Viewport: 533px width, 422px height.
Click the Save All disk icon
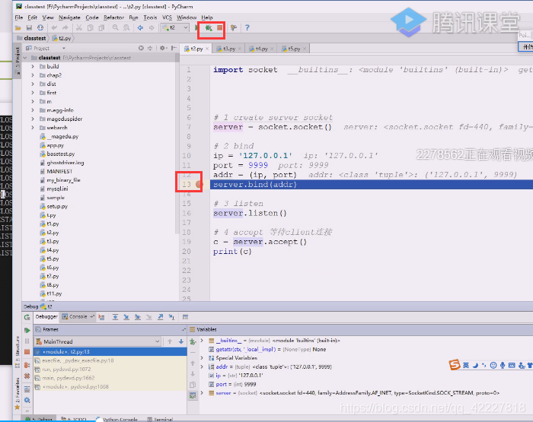point(29,28)
